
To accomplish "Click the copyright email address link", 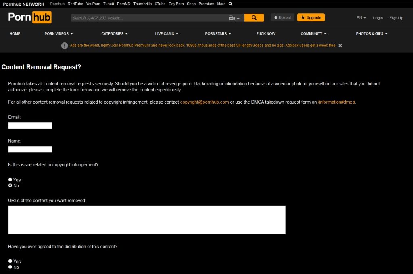I will (204, 102).
